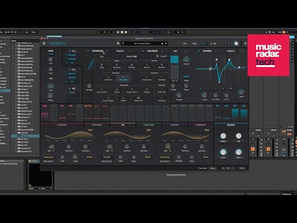
Task: Open the preset library browser icon
Action: click(x=118, y=43)
